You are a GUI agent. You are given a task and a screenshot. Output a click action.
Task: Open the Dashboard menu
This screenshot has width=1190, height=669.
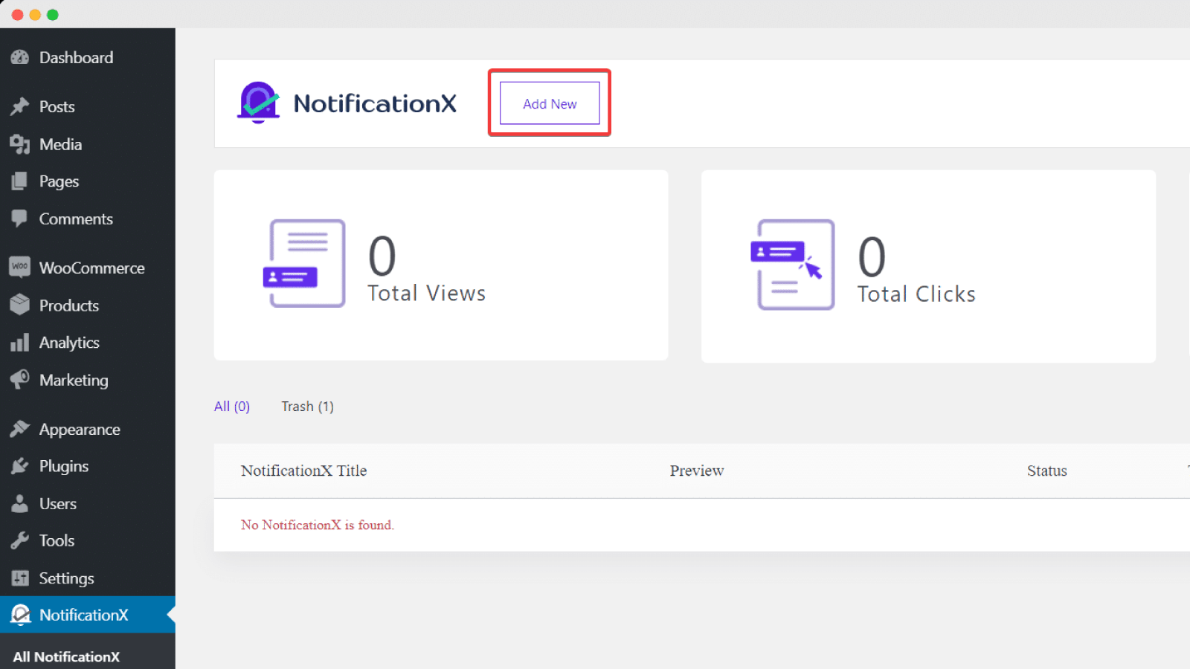88,57
